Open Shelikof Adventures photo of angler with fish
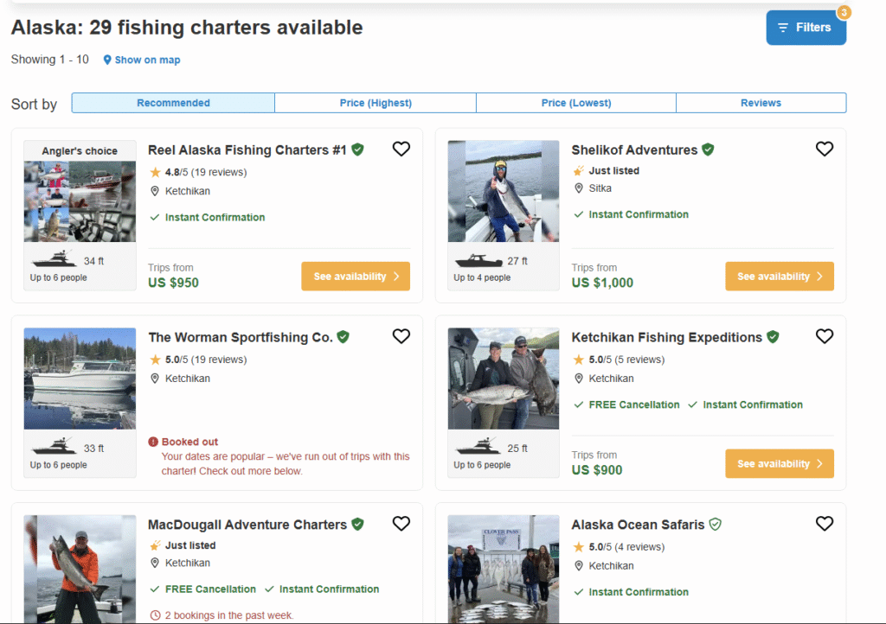Image resolution: width=886 pixels, height=624 pixels. [x=504, y=191]
